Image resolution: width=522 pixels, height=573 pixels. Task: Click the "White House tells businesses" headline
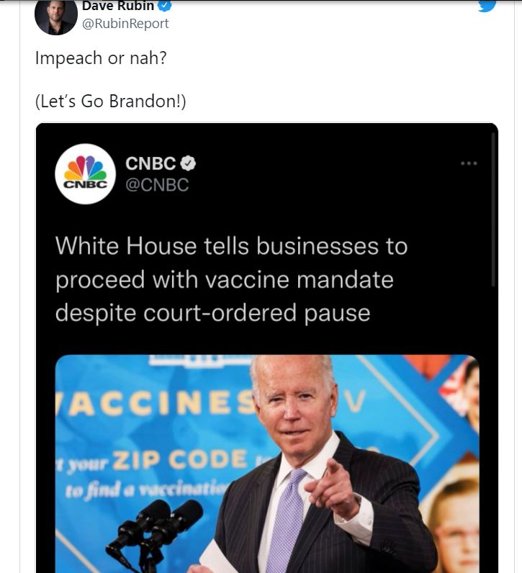[x=231, y=279]
